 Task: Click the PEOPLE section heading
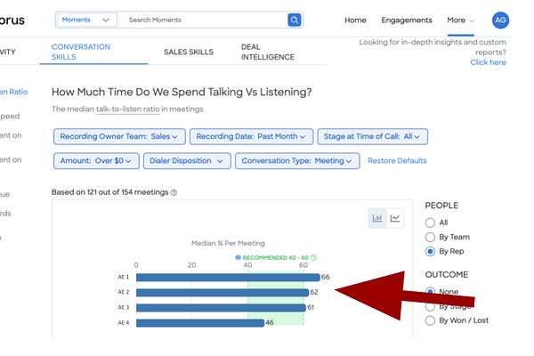441,206
